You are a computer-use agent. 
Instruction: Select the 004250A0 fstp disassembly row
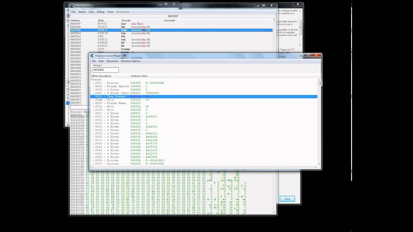[171, 33]
